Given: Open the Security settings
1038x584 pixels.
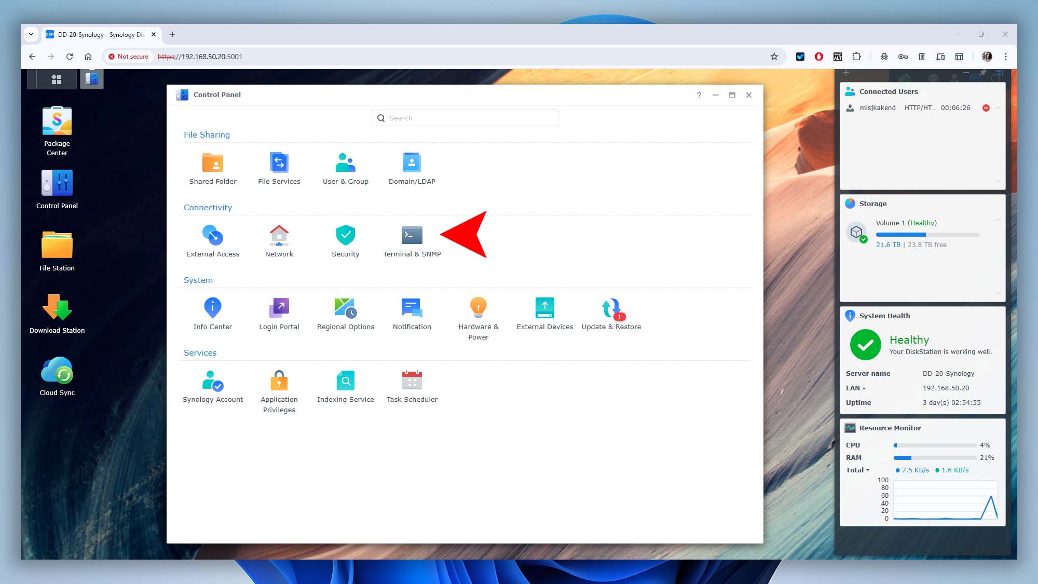Looking at the screenshot, I should point(346,241).
